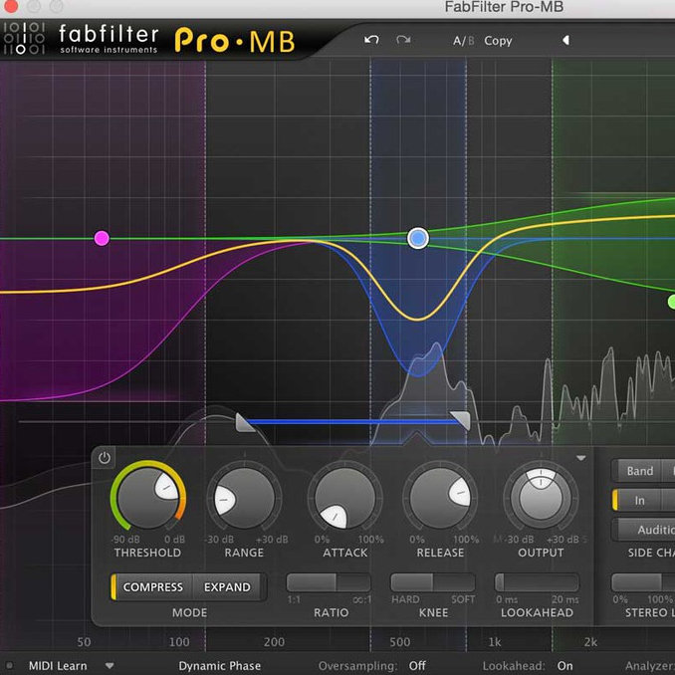Expand the band panel options triangle
The image size is (675, 675).
coord(581,458)
